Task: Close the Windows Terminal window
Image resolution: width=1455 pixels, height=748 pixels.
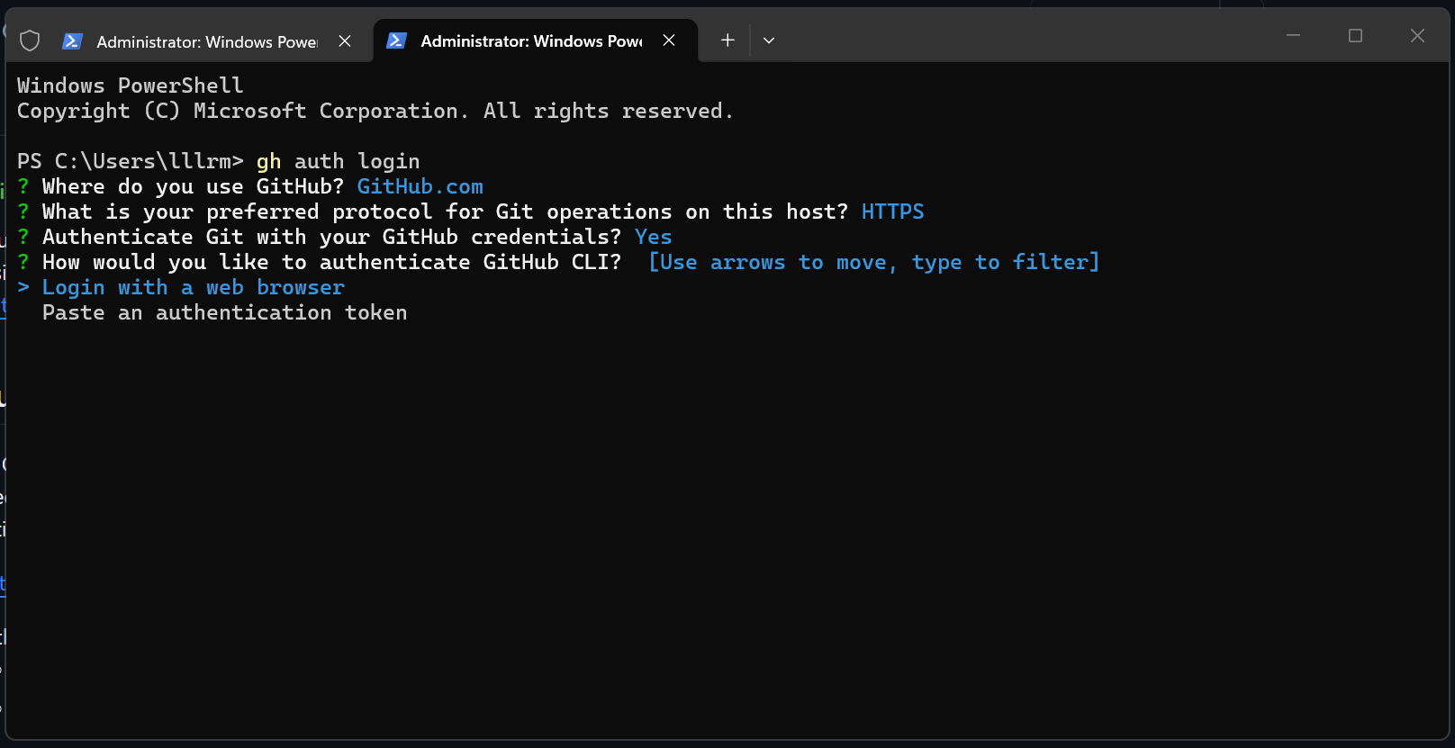Action: tap(1417, 35)
